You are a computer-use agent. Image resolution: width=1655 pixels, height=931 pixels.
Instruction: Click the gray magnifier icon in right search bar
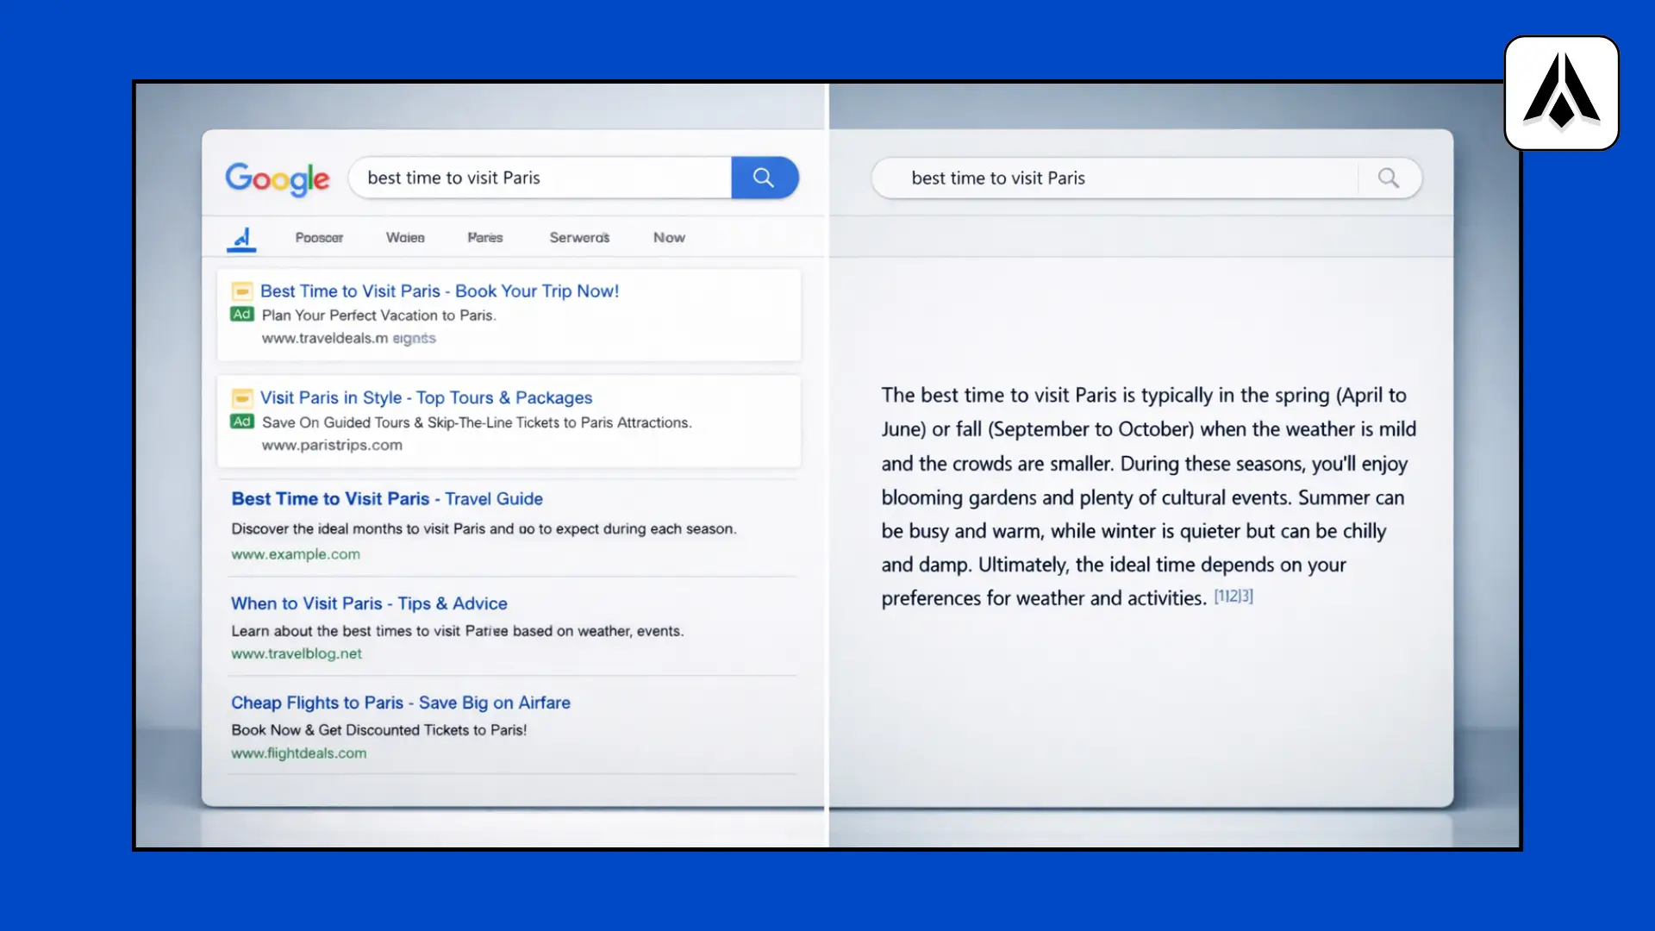click(x=1388, y=178)
